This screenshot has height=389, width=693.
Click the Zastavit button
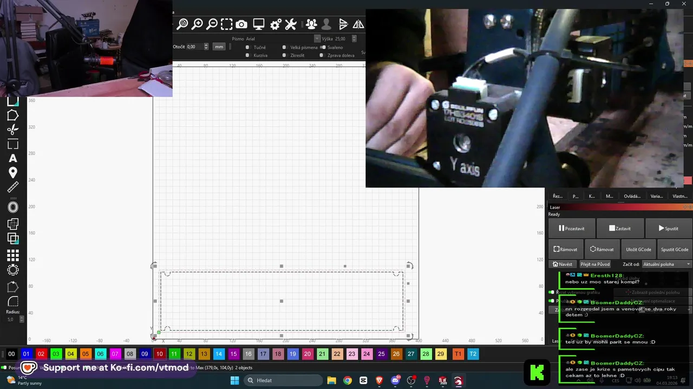[620, 229]
